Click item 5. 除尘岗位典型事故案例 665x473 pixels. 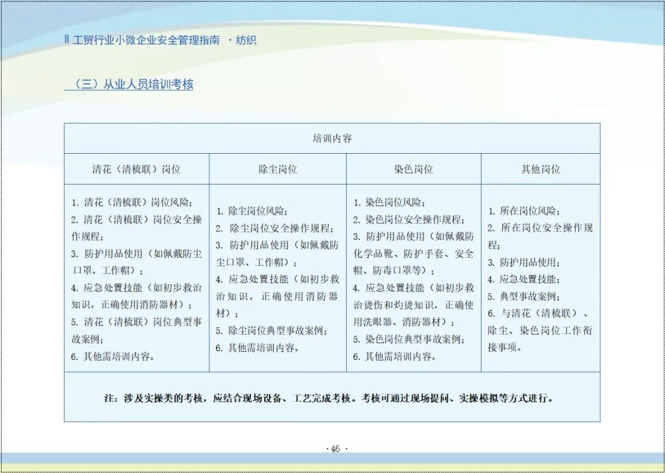272,331
